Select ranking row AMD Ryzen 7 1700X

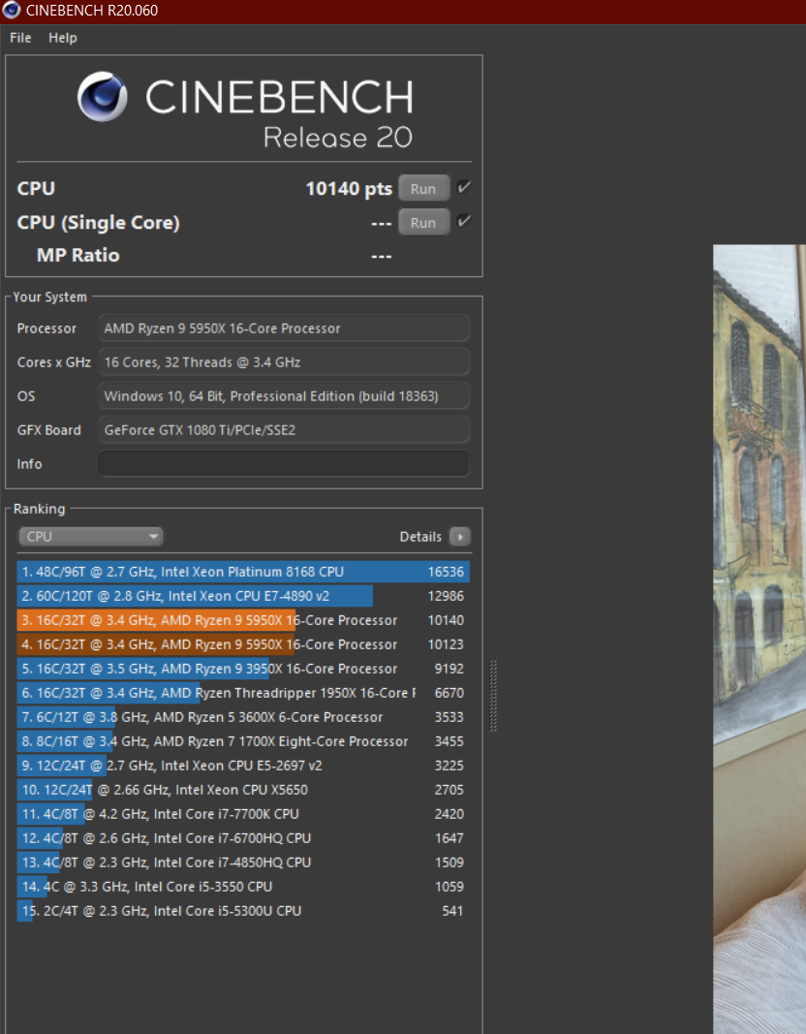pos(243,741)
